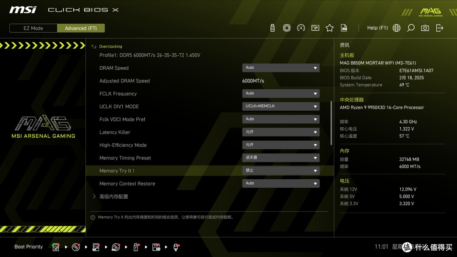Open the speedometer overclocking gauge icon

pos(301,28)
